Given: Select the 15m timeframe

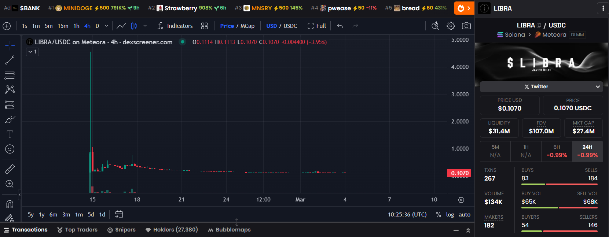Looking at the screenshot, I should pyautogui.click(x=63, y=26).
